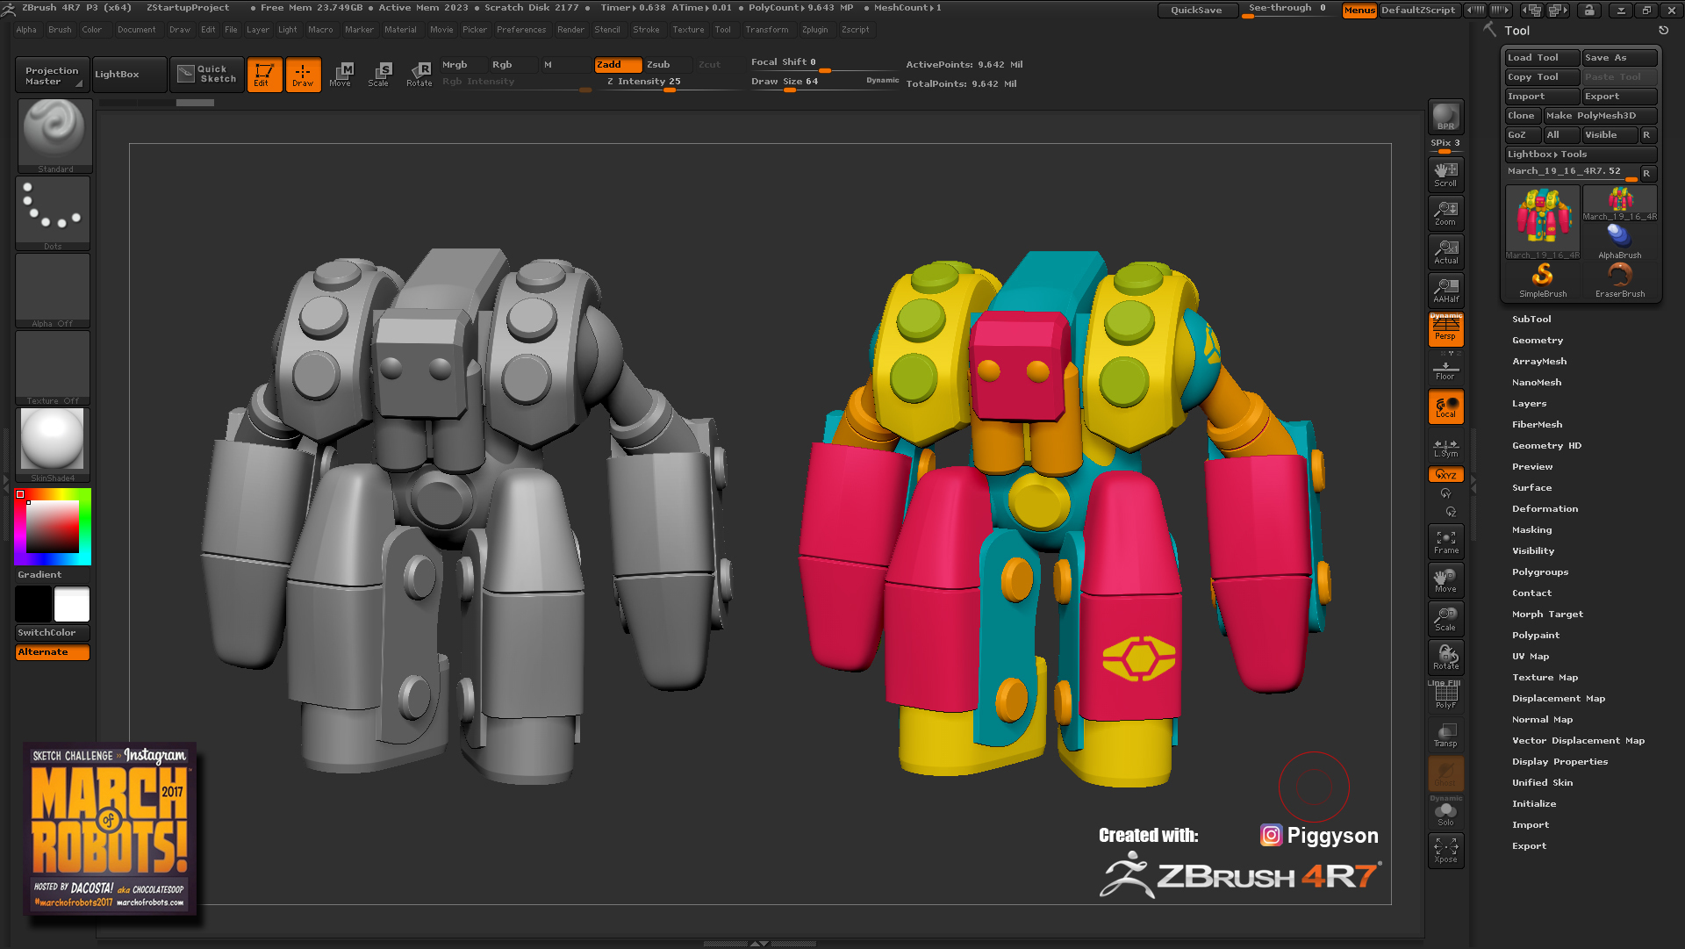Viewport: 1685px width, 949px height.
Task: Toggle the Transp transparency button
Action: click(1445, 735)
